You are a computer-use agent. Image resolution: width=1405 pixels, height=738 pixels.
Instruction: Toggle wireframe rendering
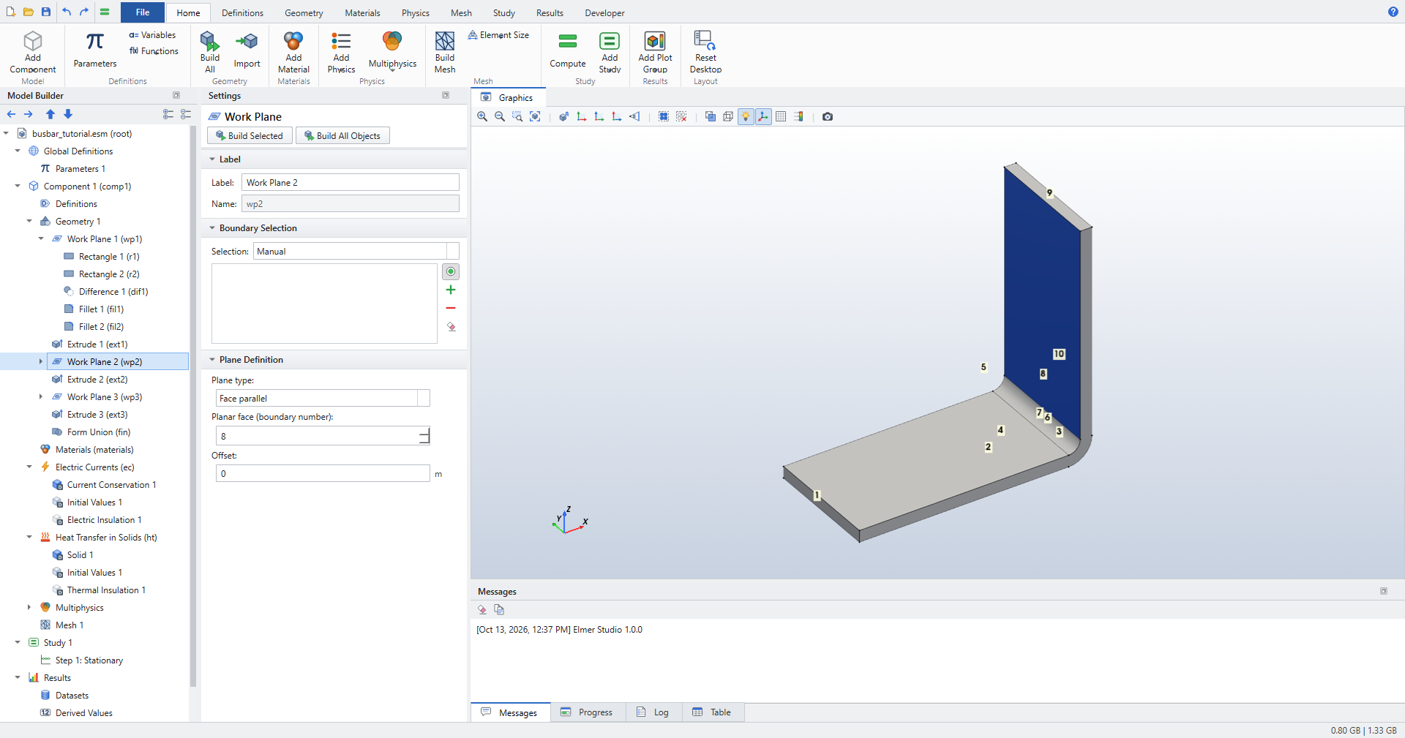pyautogui.click(x=728, y=116)
